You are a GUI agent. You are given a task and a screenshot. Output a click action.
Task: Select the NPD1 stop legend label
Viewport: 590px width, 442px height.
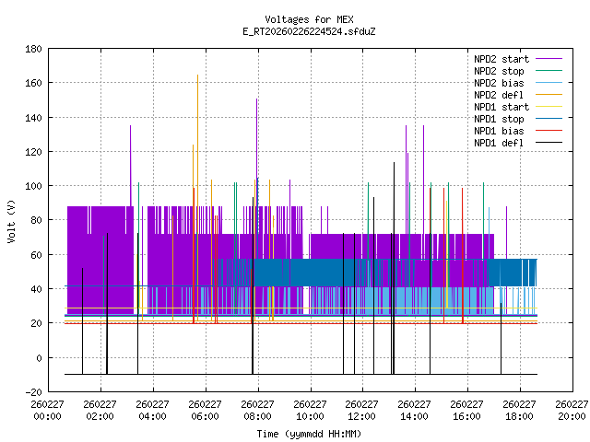pyautogui.click(x=500, y=119)
